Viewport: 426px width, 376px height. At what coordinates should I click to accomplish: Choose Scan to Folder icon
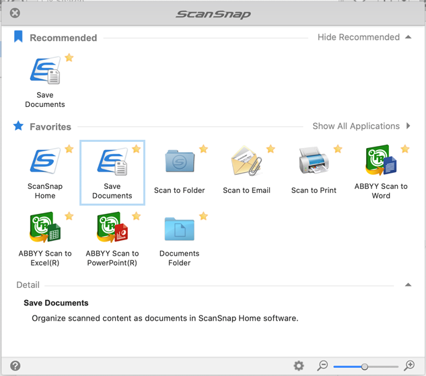click(180, 161)
